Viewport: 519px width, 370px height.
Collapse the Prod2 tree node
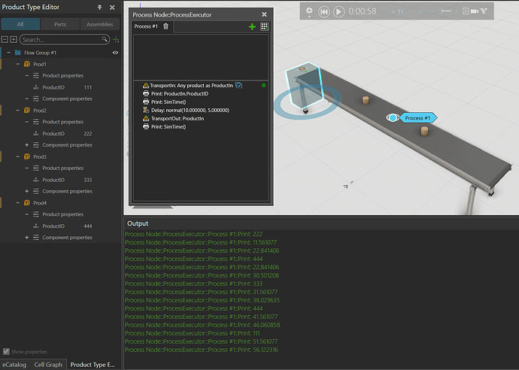click(18, 111)
